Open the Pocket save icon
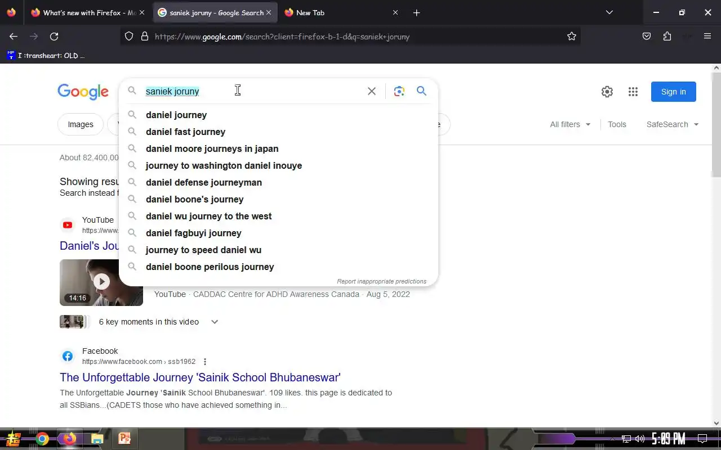 click(x=647, y=37)
